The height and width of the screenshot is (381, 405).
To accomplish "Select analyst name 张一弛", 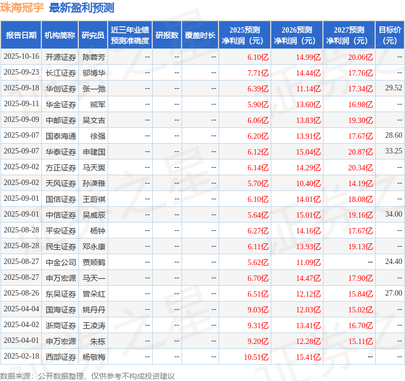I will [x=94, y=89].
